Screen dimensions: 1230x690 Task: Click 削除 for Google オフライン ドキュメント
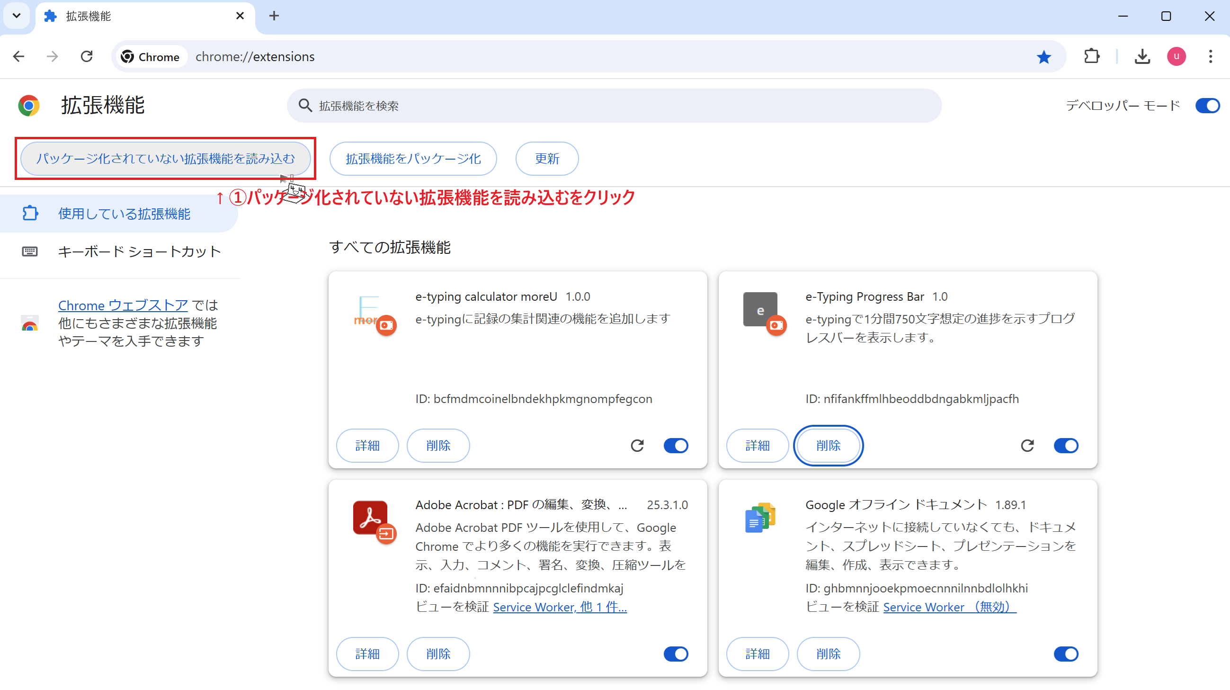[x=829, y=654]
